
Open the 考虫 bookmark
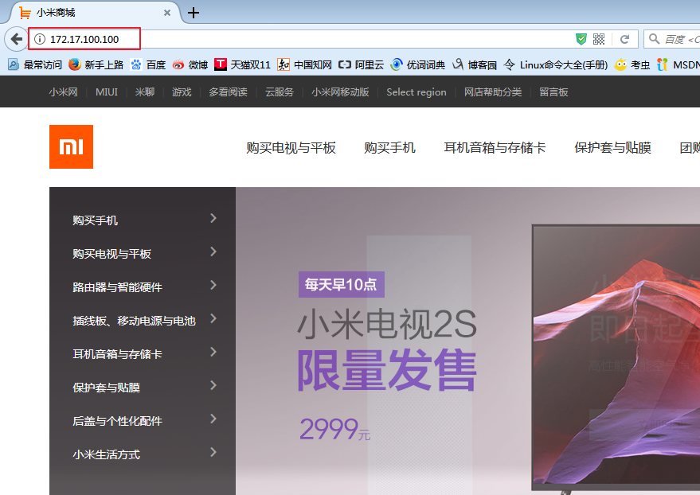(632, 64)
